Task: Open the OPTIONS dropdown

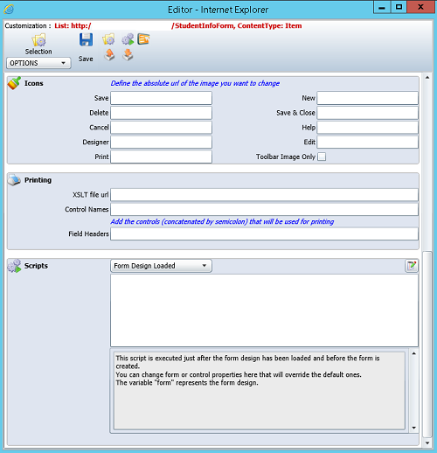Action: click(x=38, y=63)
